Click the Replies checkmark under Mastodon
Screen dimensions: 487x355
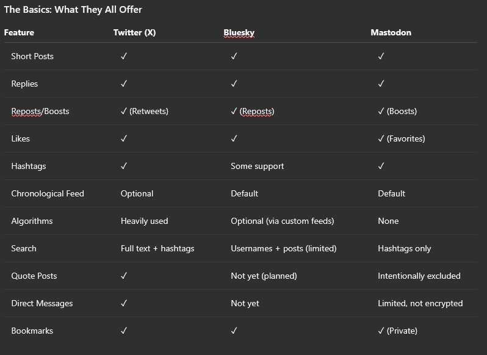tap(381, 84)
